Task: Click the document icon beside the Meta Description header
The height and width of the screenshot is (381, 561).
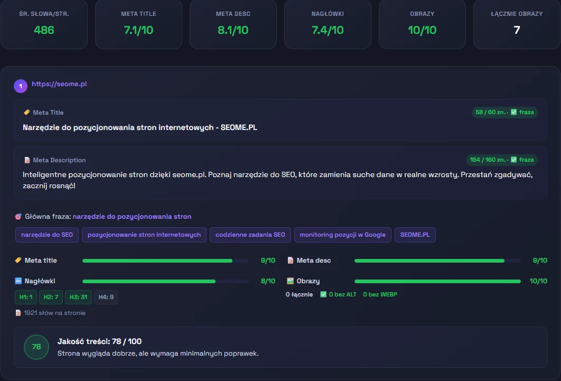Action: point(27,160)
